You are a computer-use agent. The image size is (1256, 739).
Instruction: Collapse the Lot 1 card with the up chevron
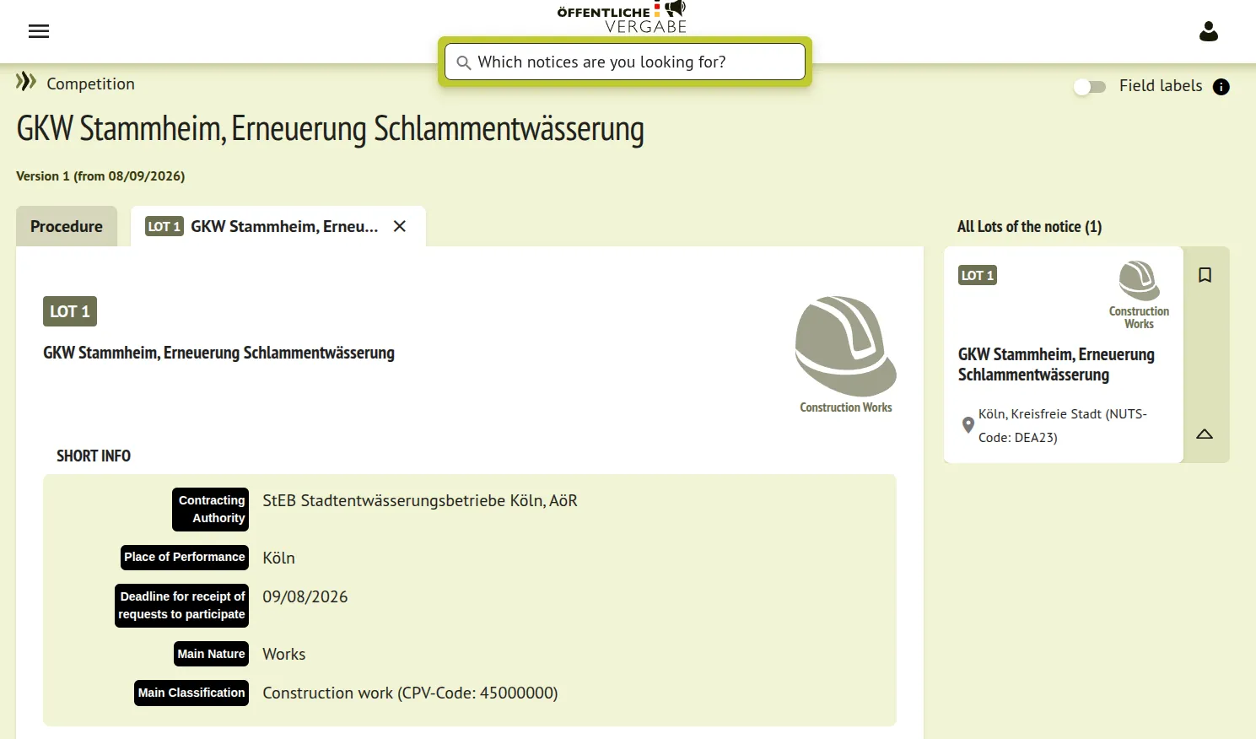[x=1205, y=434]
